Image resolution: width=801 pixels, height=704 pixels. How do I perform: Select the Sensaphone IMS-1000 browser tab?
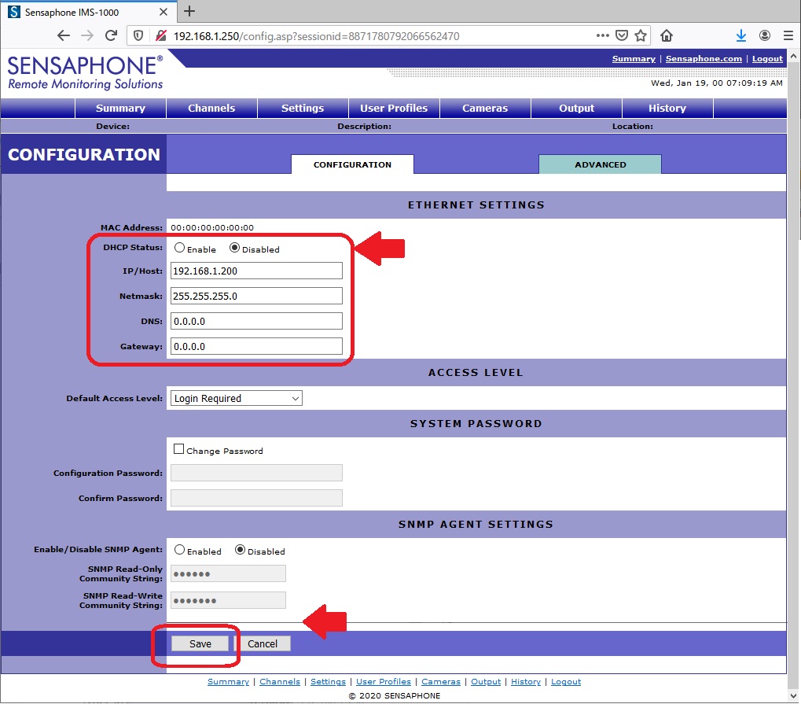[88, 12]
